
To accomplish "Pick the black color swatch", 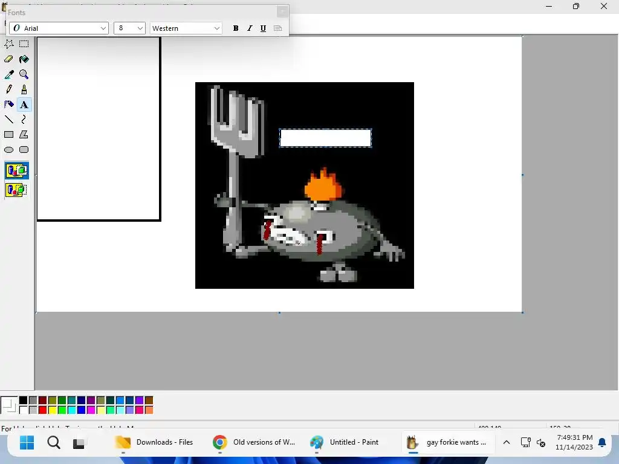I will 24,401.
